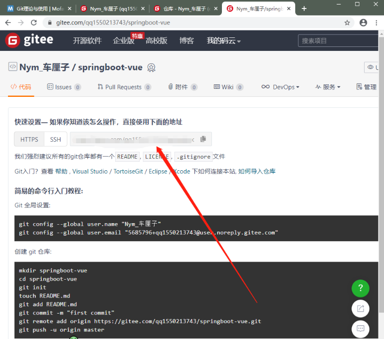Click the repository code type icon
Screen dimensions: 384x339
click(13, 66)
